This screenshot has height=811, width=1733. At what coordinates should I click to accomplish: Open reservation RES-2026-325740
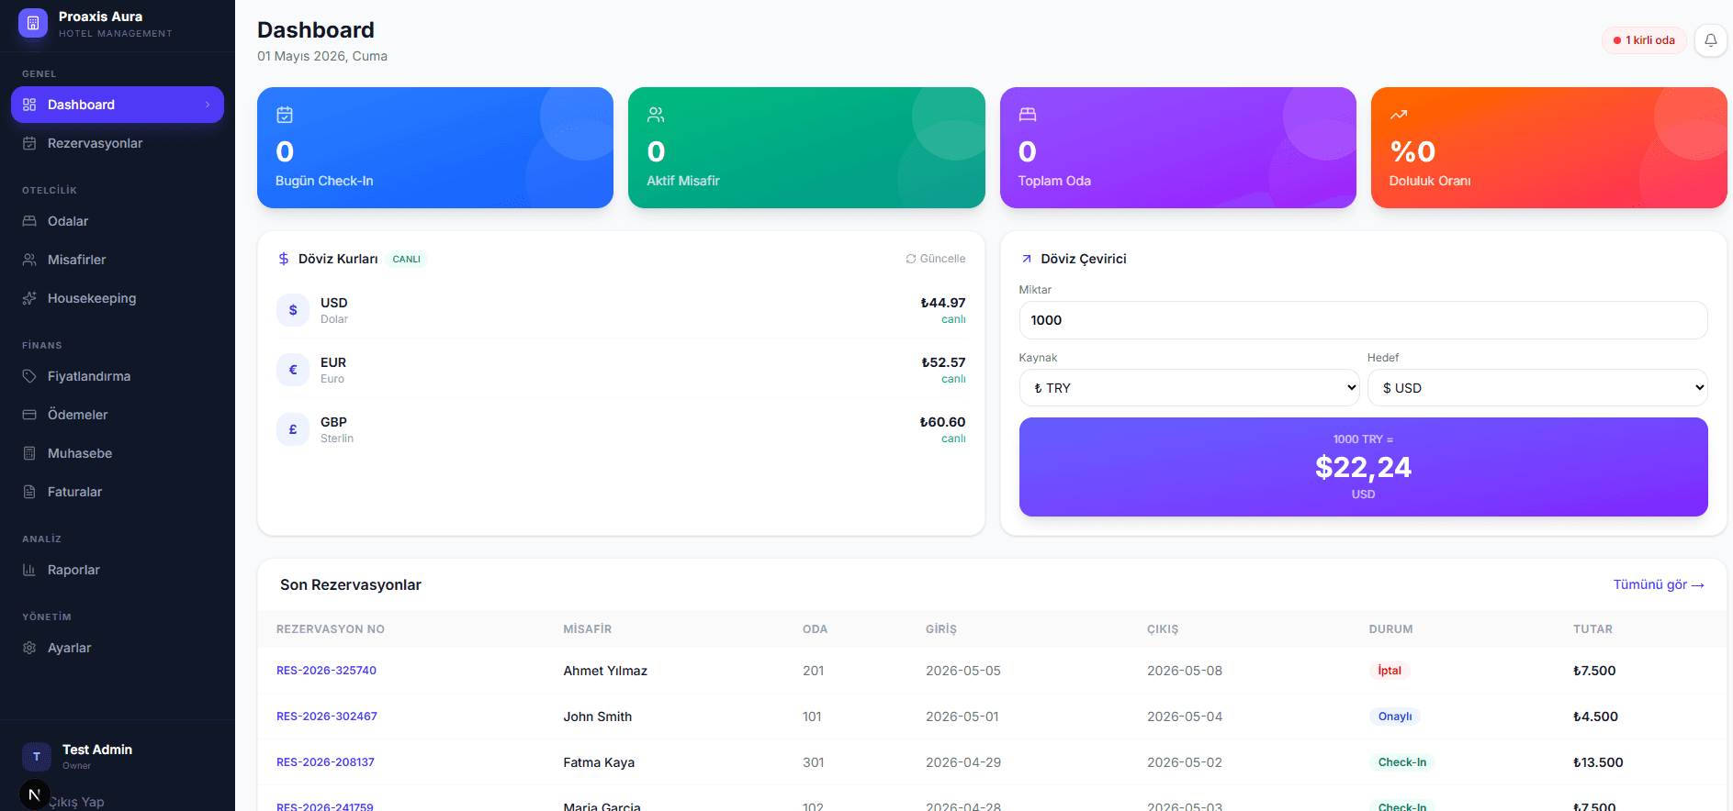point(326,671)
